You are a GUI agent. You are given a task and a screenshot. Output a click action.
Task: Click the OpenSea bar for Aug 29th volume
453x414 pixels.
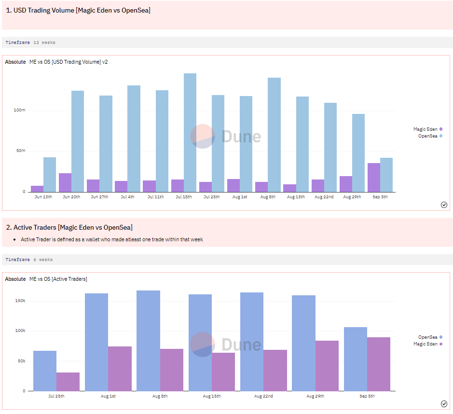click(358, 153)
